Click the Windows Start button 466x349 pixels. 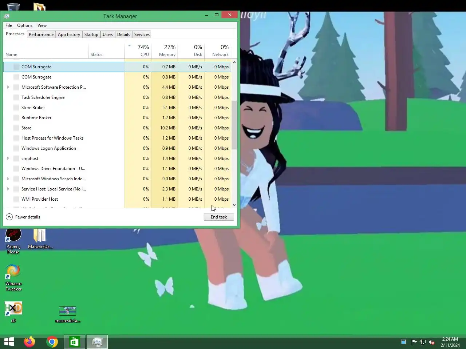(9, 342)
